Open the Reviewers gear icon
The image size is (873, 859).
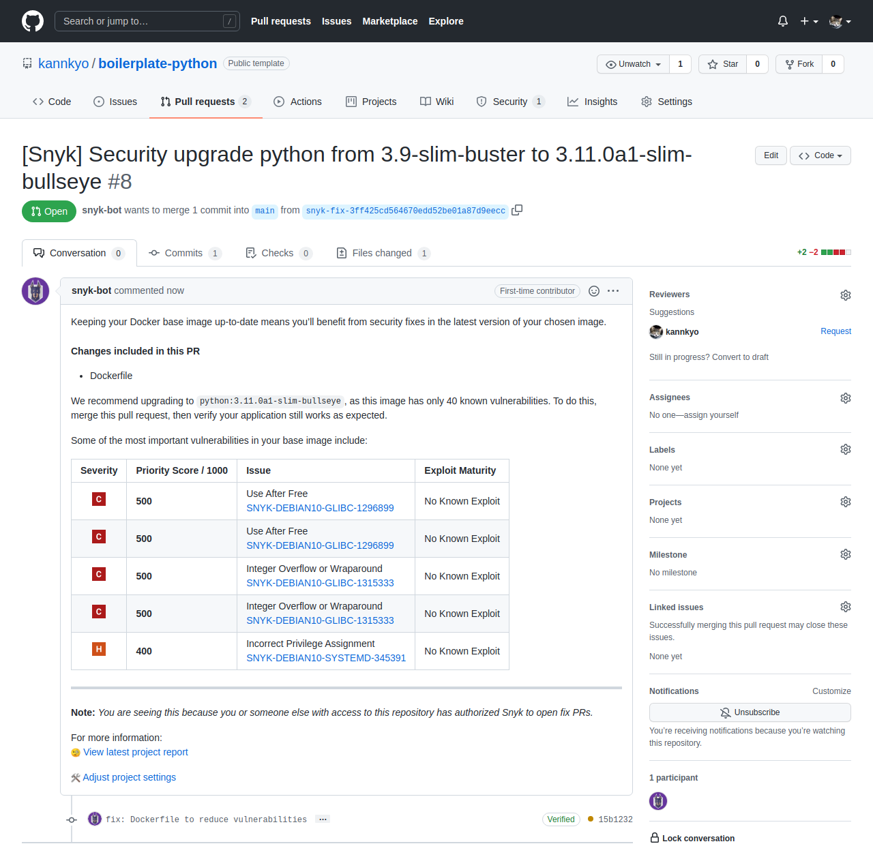[846, 295]
